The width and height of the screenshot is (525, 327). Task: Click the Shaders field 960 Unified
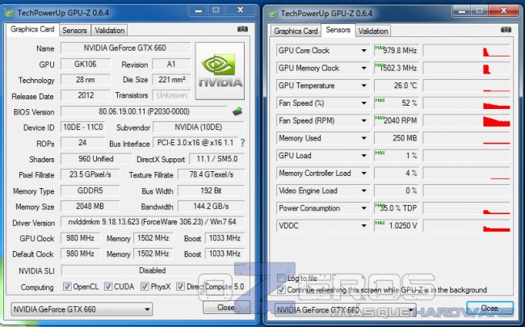click(96, 158)
